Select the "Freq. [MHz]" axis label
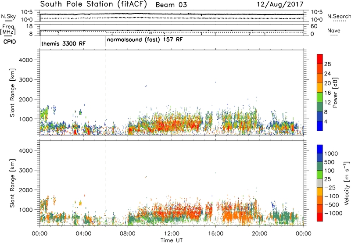Viewport: 351px width, 243px height. 8,30
